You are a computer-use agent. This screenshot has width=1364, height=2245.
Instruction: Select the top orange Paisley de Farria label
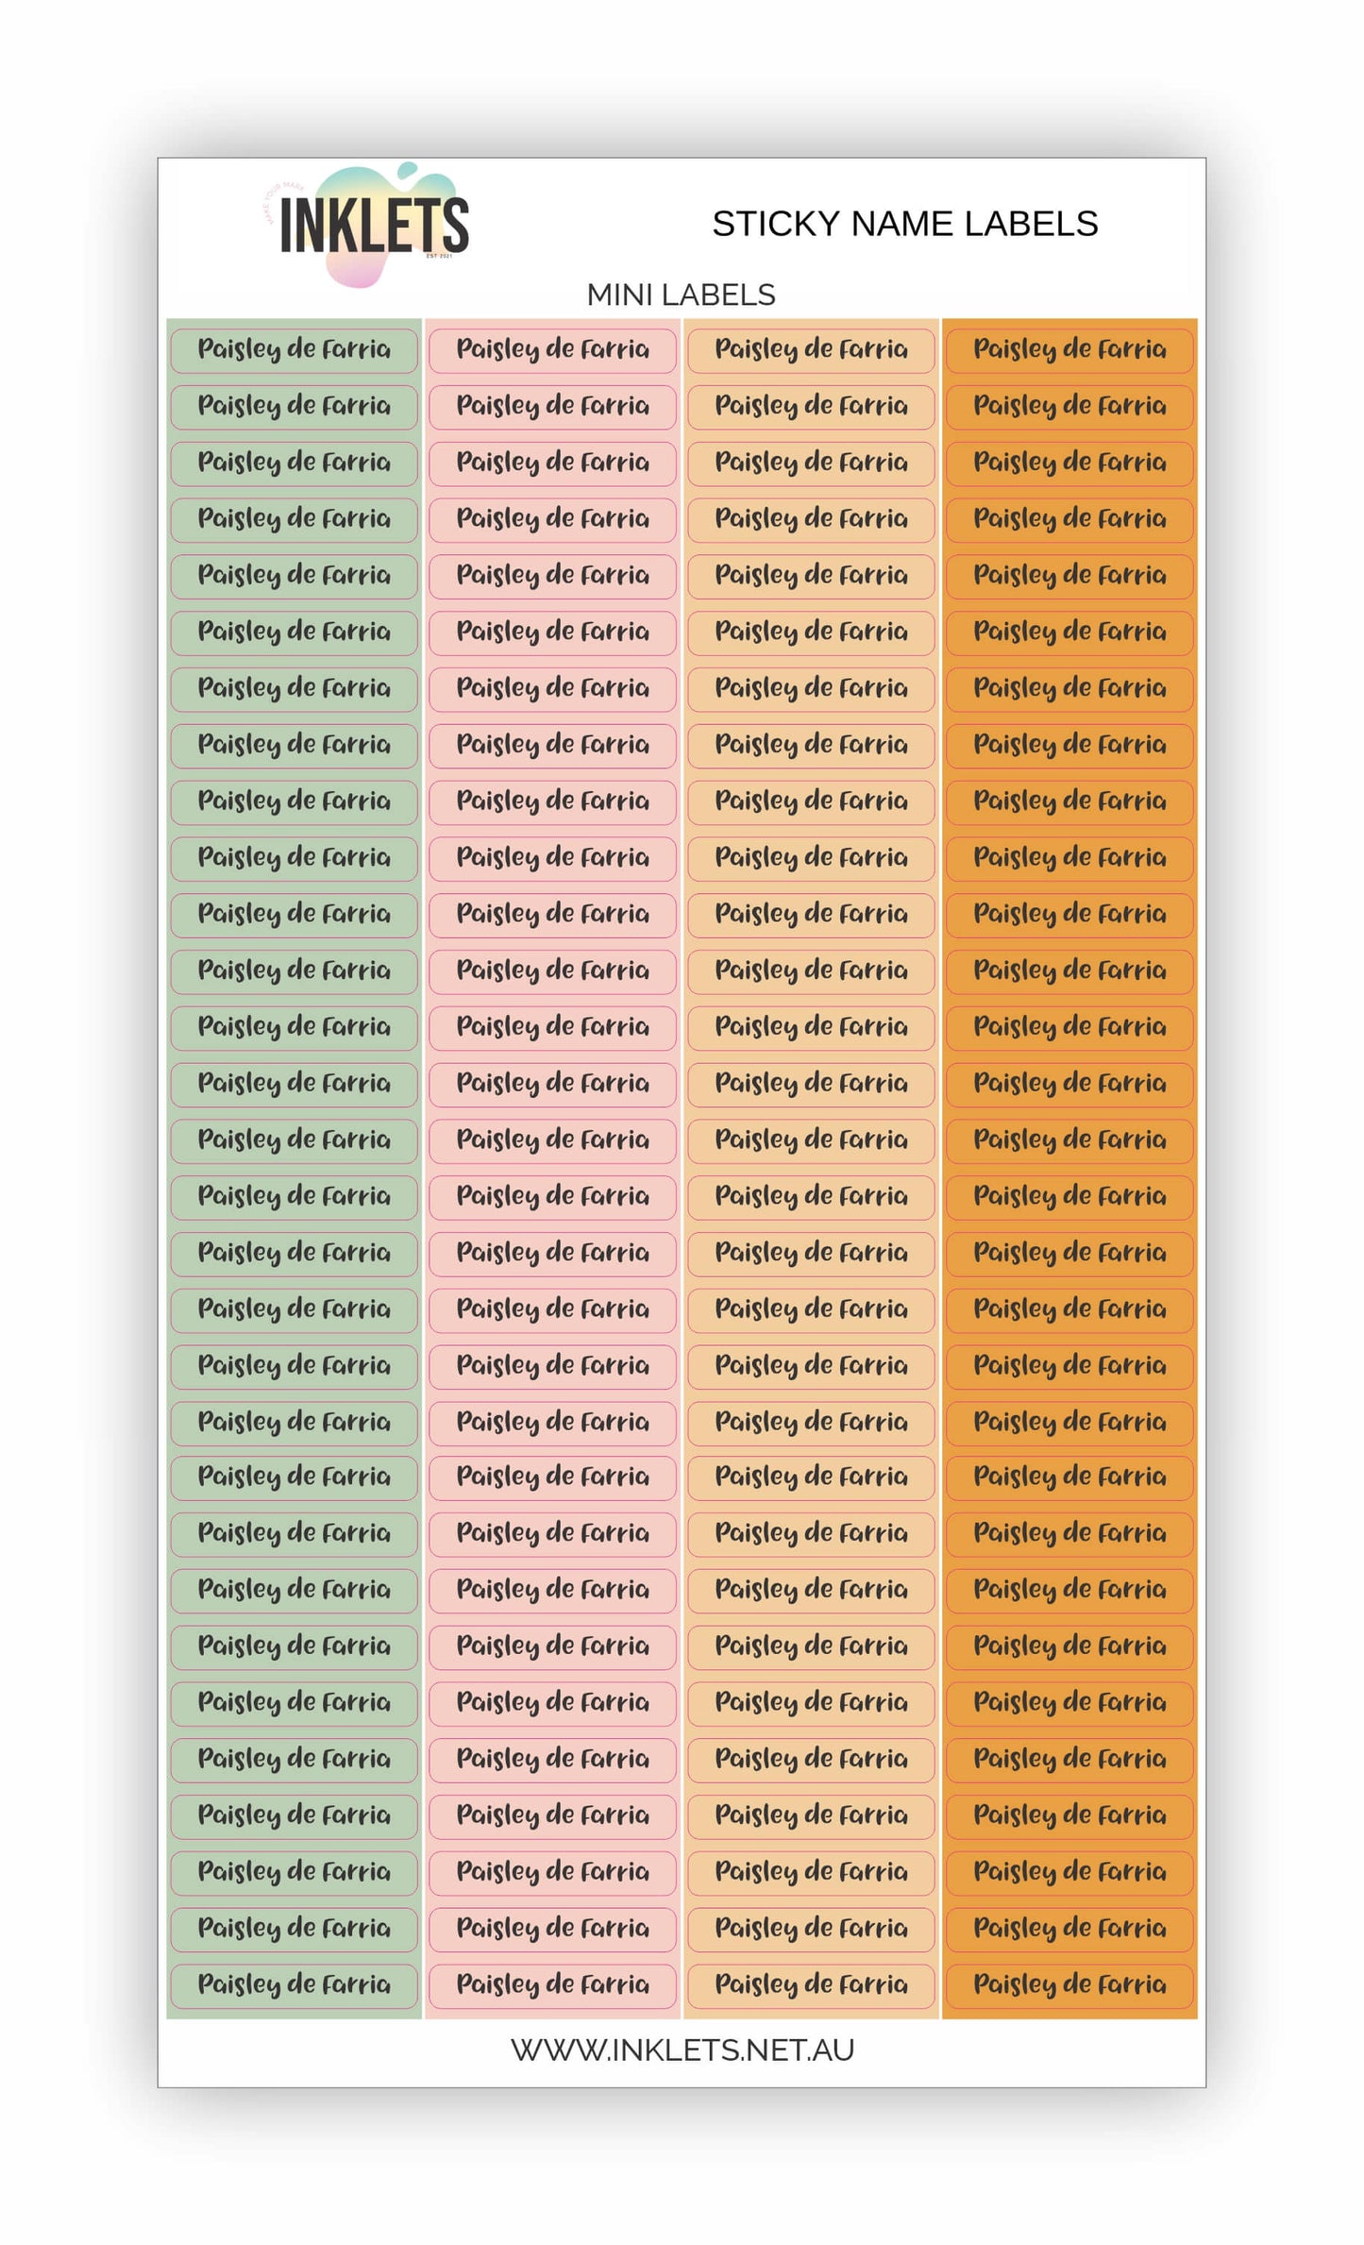[x=1069, y=350]
